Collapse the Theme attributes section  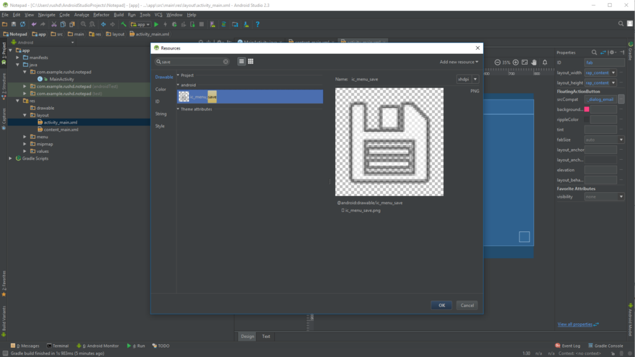(x=178, y=109)
